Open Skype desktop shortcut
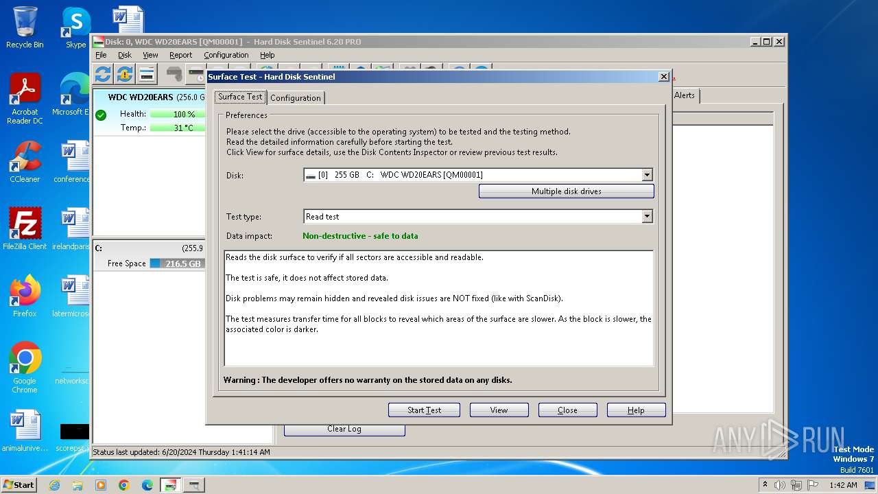Viewport: 878px width, 494px height. click(75, 27)
